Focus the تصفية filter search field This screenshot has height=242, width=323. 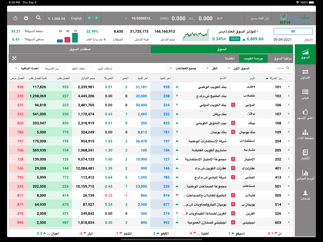point(273,68)
